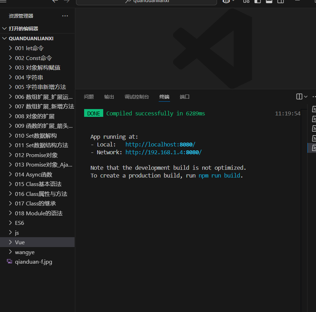This screenshot has height=312, width=316.
Task: Select the 011 Set数据结构方法 folder row
Action: [37, 145]
